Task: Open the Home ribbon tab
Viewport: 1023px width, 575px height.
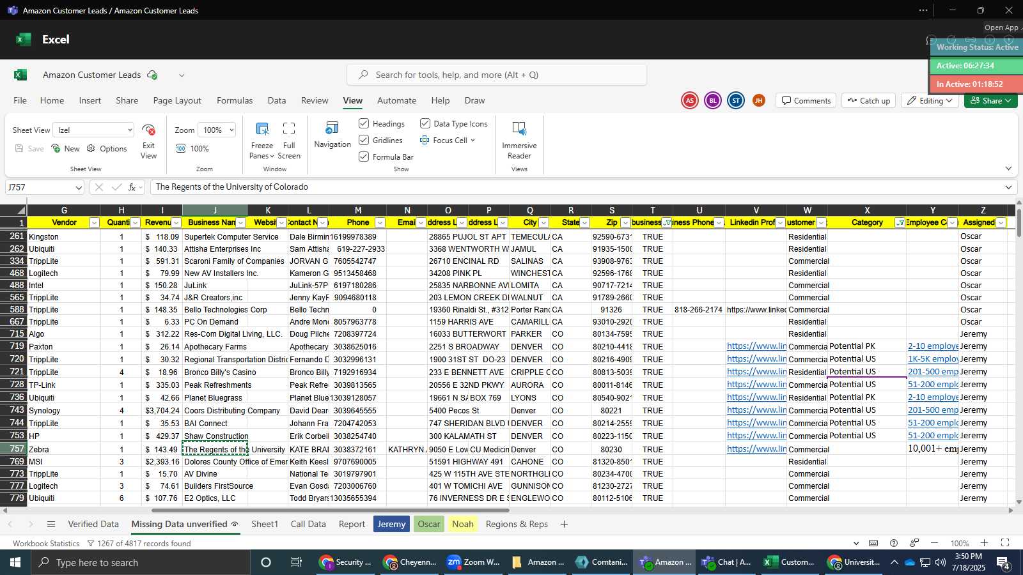Action: [x=52, y=100]
